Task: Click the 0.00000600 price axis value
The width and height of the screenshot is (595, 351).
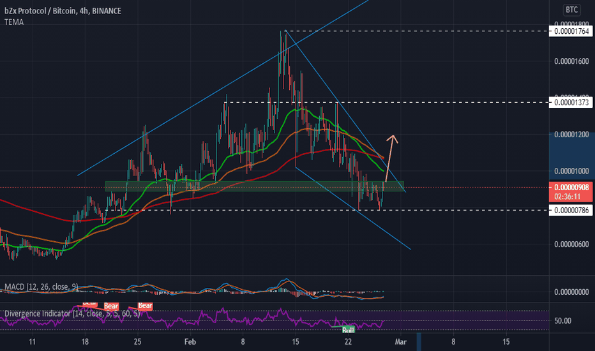Action: pos(571,244)
